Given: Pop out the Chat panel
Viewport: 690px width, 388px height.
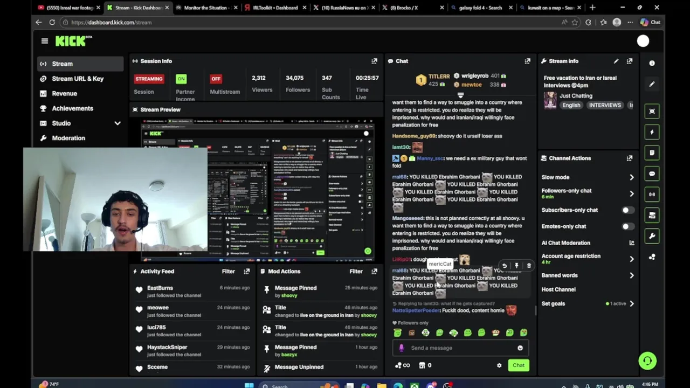Looking at the screenshot, I should (x=527, y=61).
